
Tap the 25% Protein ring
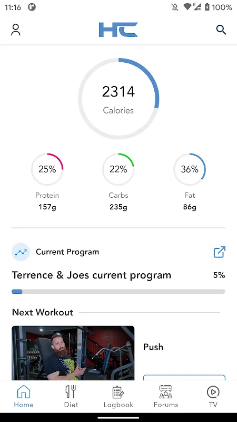[x=47, y=169]
